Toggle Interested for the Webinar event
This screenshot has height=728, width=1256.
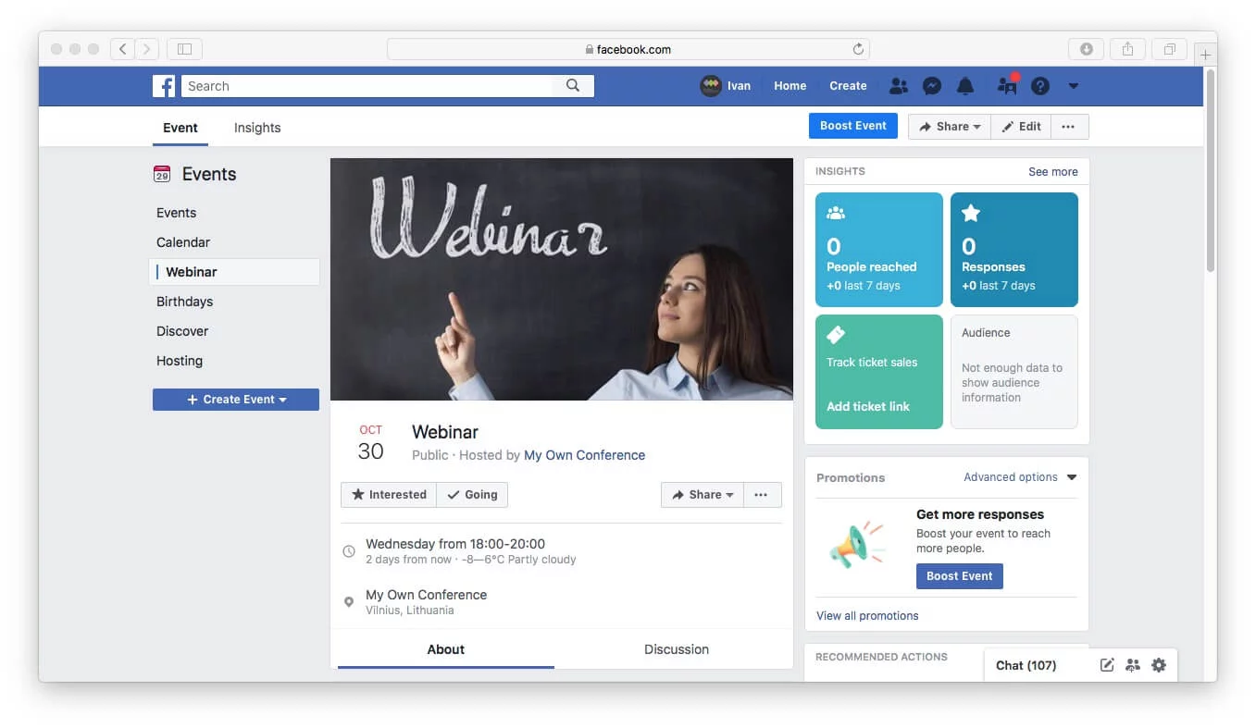[x=388, y=494]
